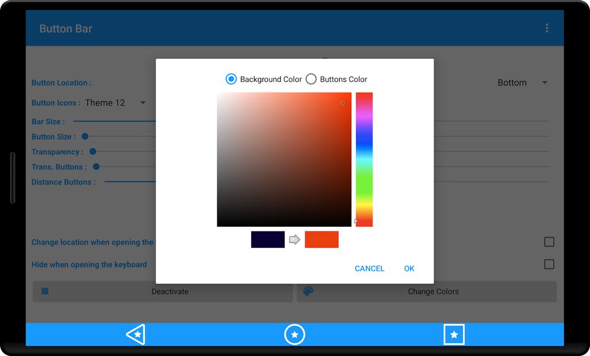This screenshot has width=590, height=356.
Task: Click the saturation square's circular selector
Action: coord(342,103)
